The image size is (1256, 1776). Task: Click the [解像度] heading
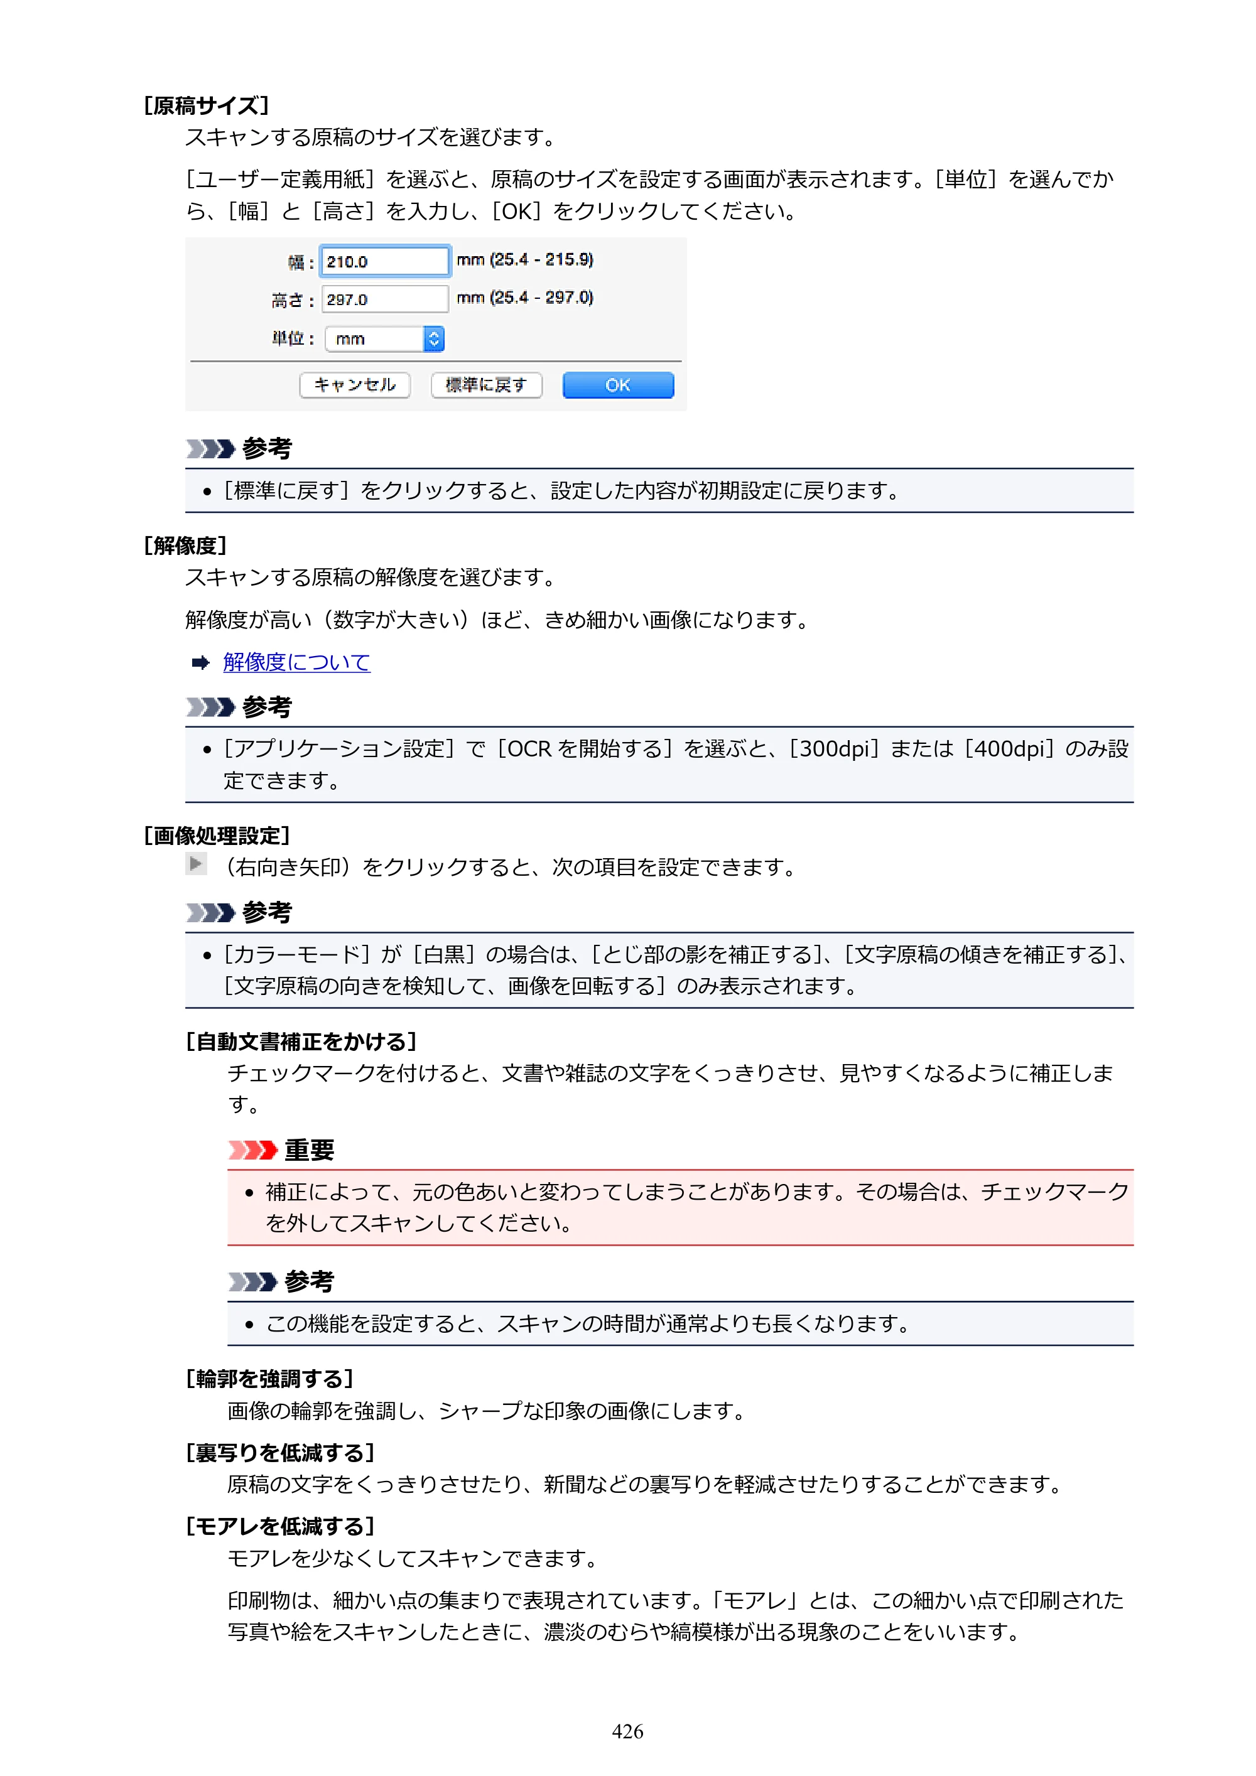point(186,546)
